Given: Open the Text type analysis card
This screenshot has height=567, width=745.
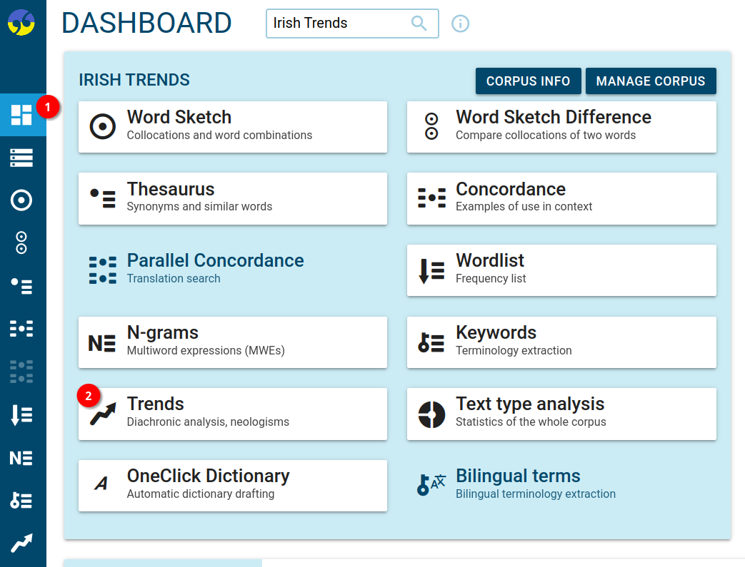Looking at the screenshot, I should (561, 413).
